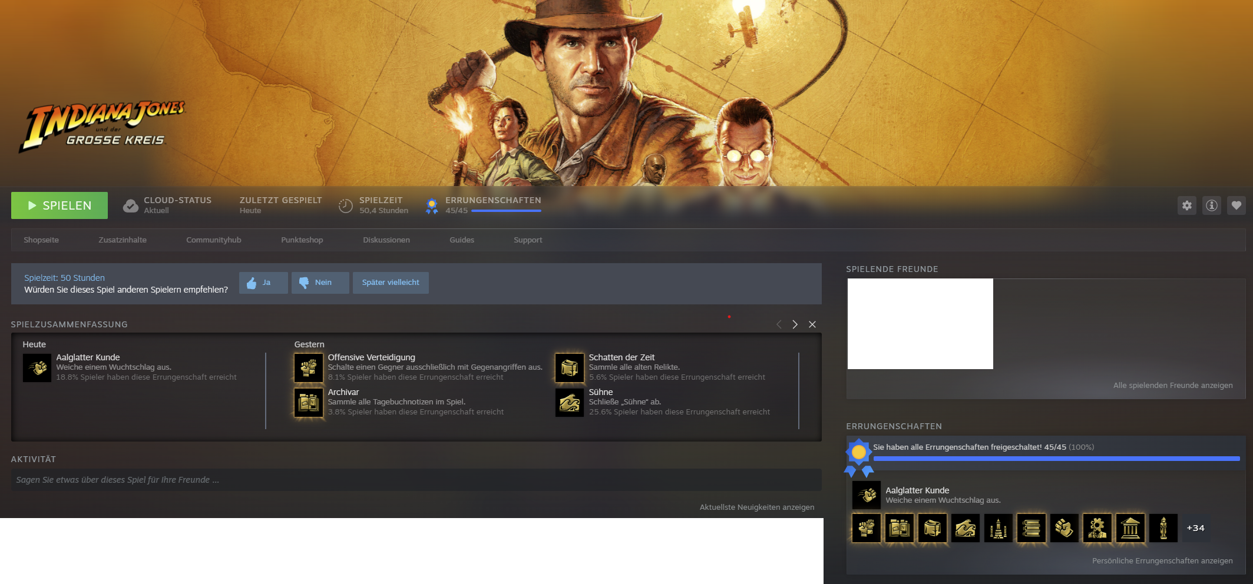Open the Diskussionen tab
Screen dimensions: 1253x584
coord(386,240)
